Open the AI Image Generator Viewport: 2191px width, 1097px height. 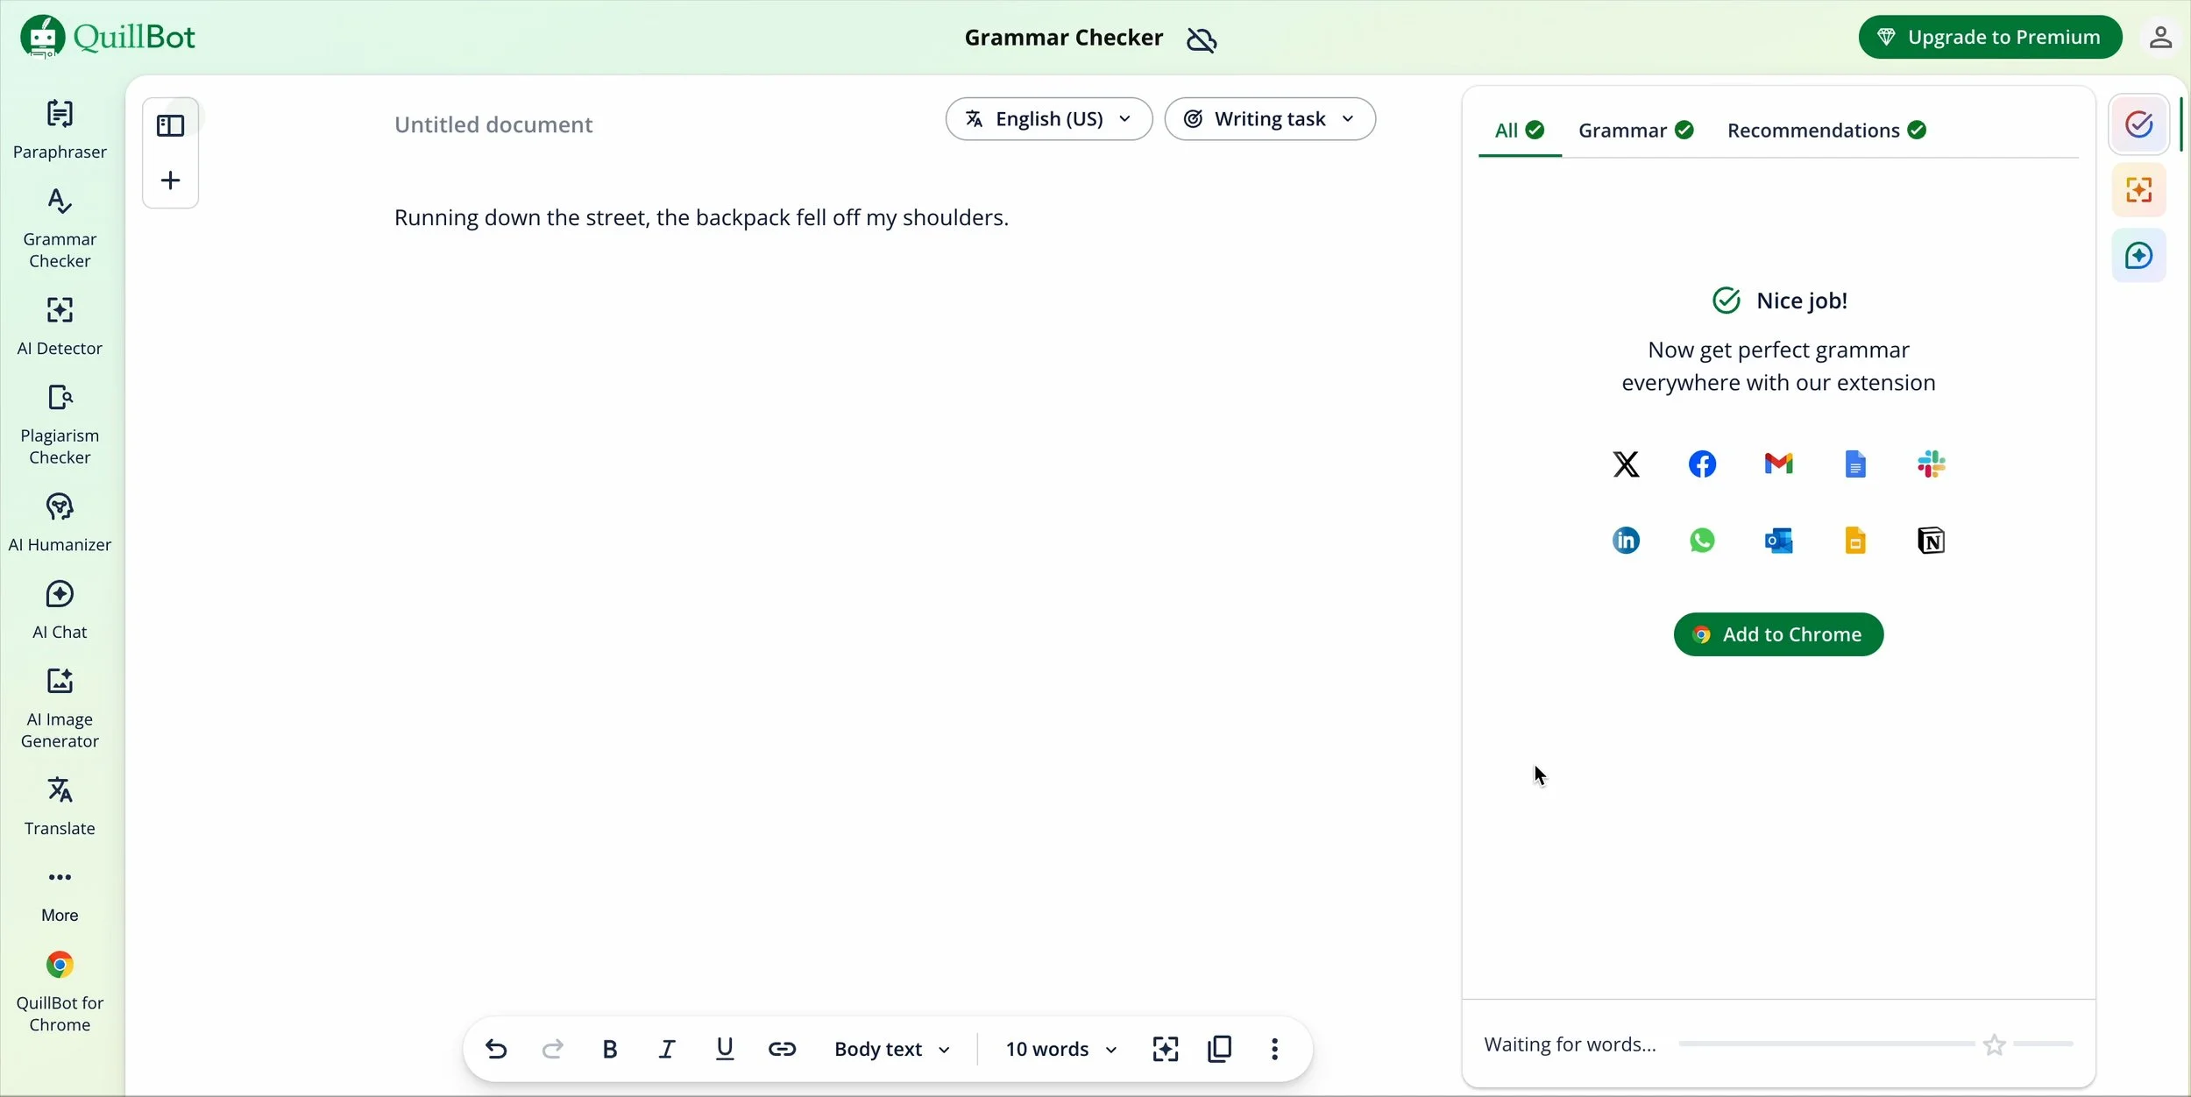60,708
